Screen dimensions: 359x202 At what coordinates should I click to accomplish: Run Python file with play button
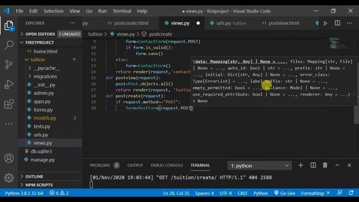click(x=325, y=23)
